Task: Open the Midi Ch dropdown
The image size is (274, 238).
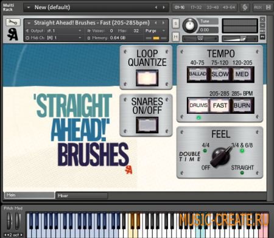Action: coord(54,38)
